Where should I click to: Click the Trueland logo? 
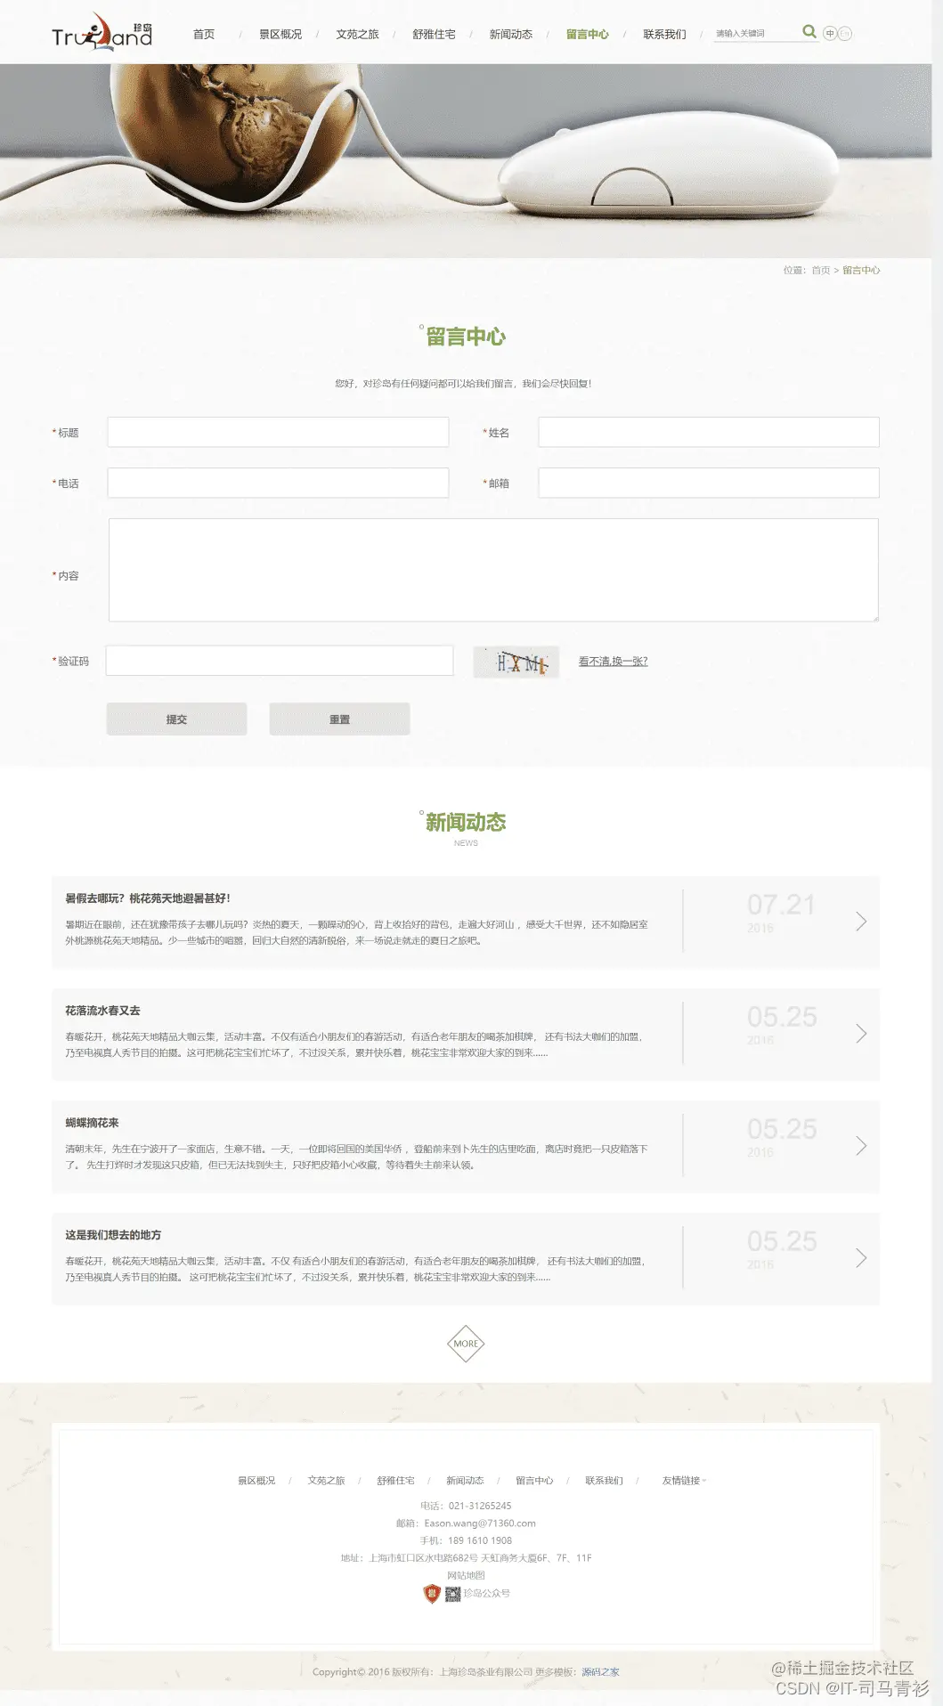click(102, 31)
